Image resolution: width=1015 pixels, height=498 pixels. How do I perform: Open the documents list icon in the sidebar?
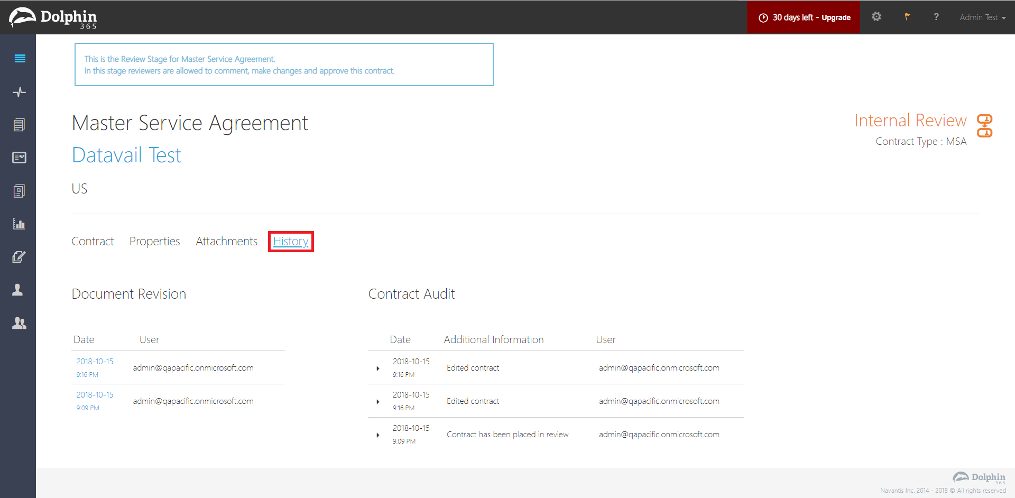coord(19,125)
